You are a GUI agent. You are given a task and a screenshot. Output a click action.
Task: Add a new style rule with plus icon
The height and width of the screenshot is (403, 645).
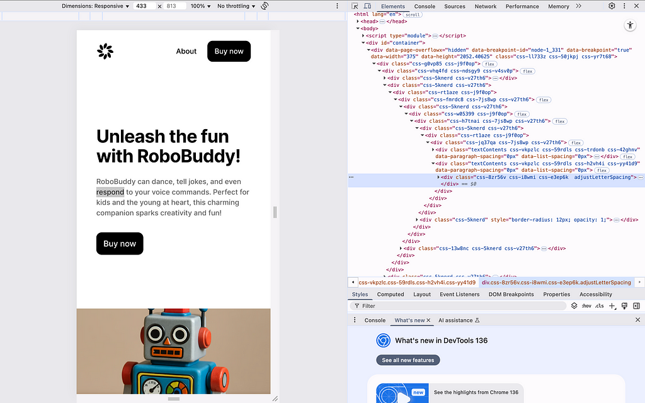click(612, 306)
